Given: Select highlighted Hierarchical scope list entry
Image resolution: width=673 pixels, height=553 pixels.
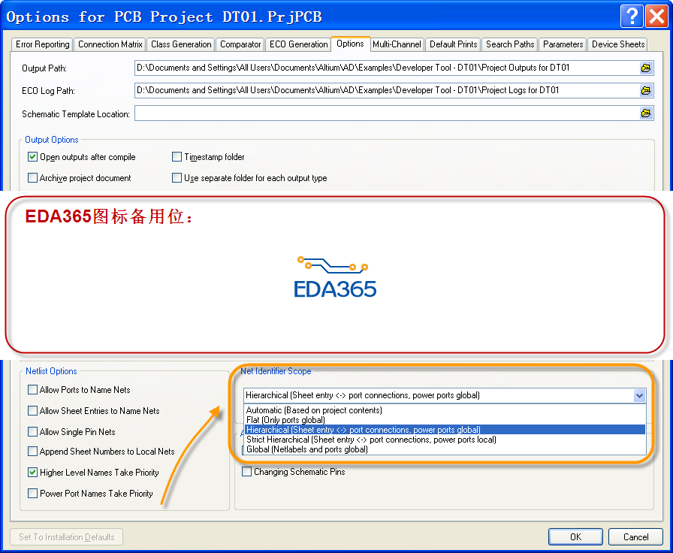Looking at the screenshot, I should (445, 430).
